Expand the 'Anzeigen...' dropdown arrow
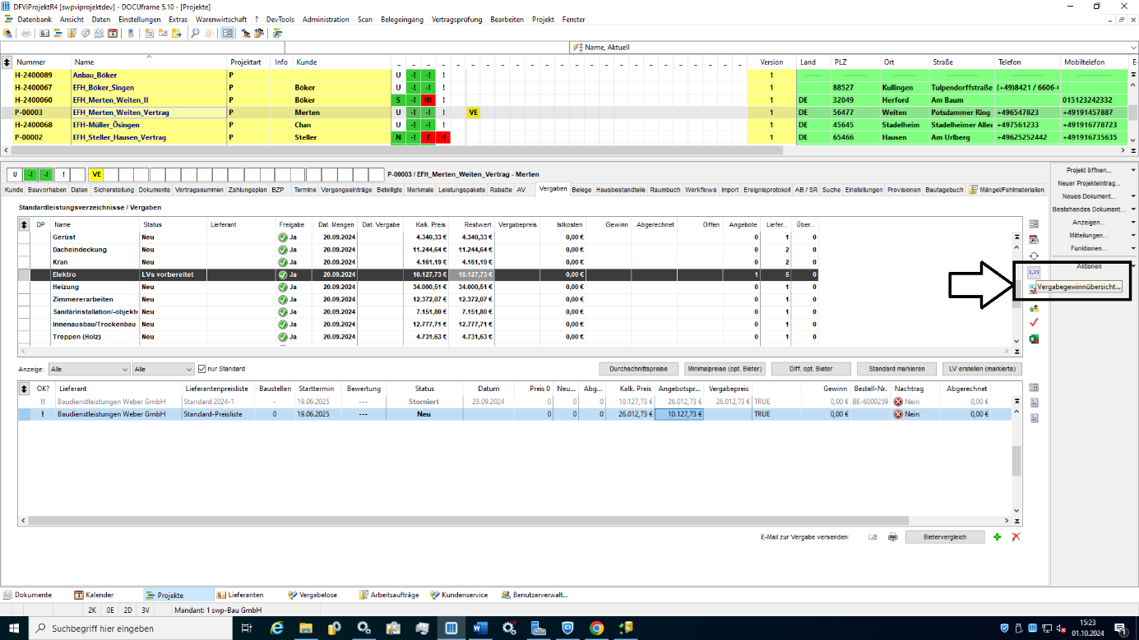The image size is (1139, 640). pyautogui.click(x=1133, y=223)
